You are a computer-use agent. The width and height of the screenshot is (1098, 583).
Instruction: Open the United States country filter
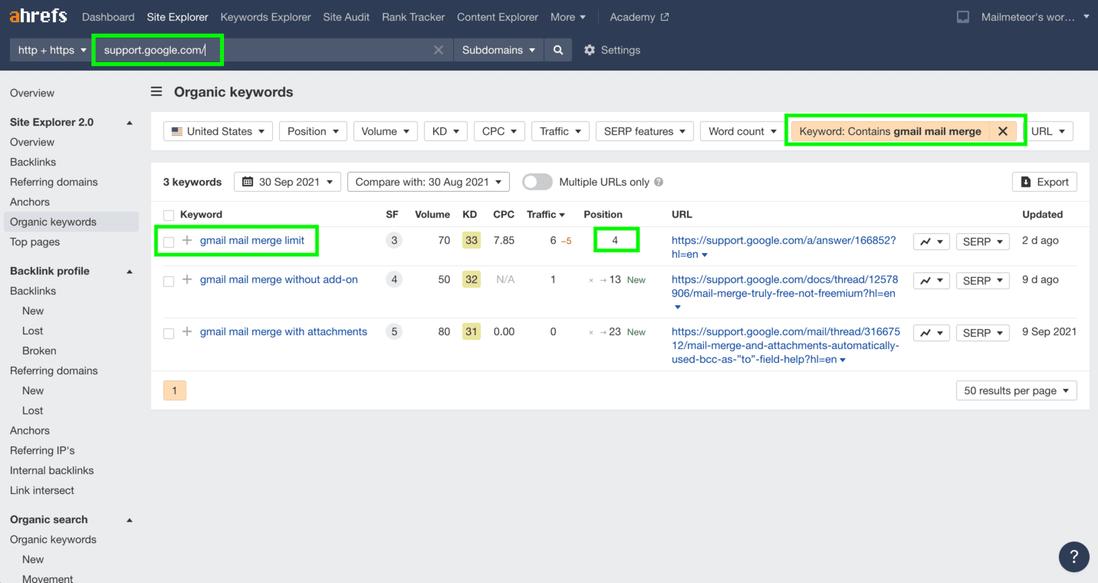click(219, 131)
